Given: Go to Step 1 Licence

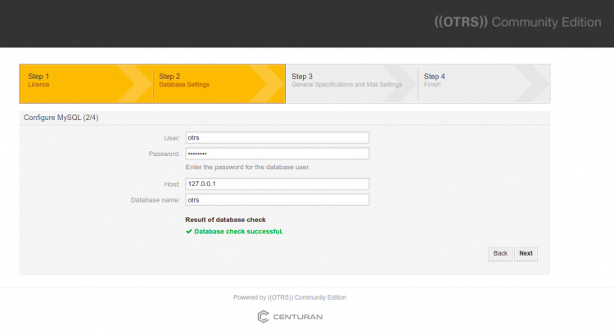Looking at the screenshot, I should 39,80.
